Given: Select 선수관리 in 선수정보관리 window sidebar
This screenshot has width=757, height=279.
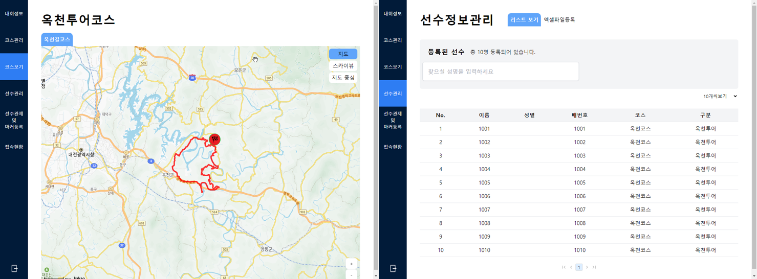Looking at the screenshot, I should click(x=393, y=94).
